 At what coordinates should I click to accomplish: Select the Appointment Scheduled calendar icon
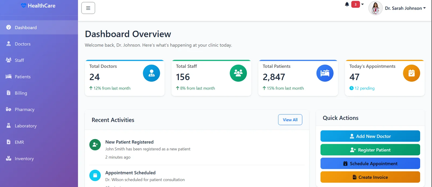click(95, 175)
